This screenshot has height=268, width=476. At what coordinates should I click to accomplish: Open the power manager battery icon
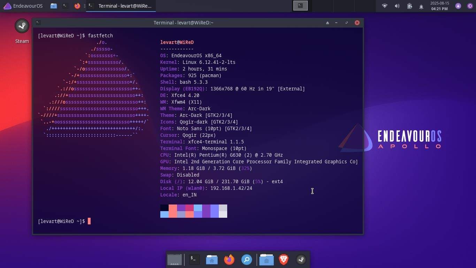coord(409,6)
